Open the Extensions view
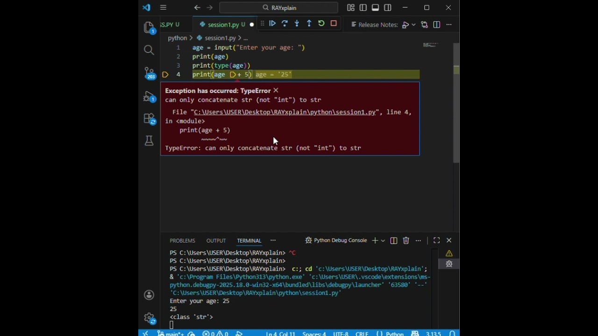 coord(149,119)
